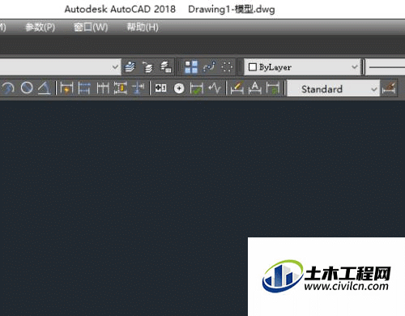Click the Dimension Update icon
The height and width of the screenshot is (316, 405).
point(273,88)
